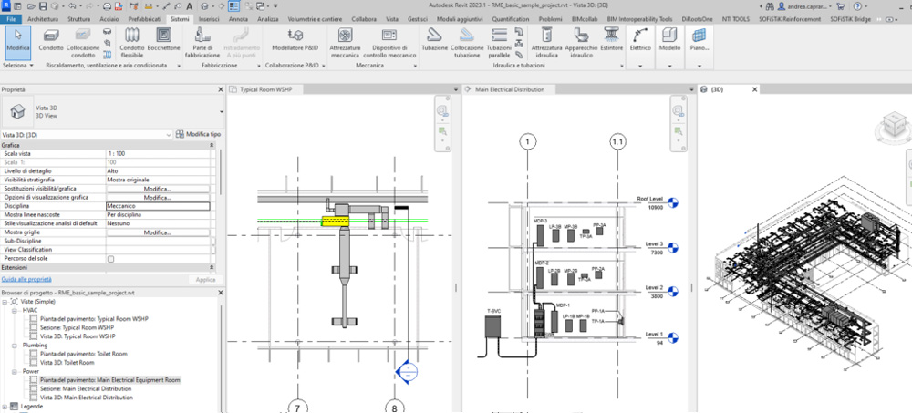Screen dimensions: 912x413
Task: Click the shopping cart icon in title bar
Action: (x=840, y=6)
